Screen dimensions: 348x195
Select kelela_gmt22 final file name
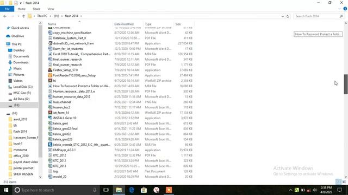[x=65, y=128]
